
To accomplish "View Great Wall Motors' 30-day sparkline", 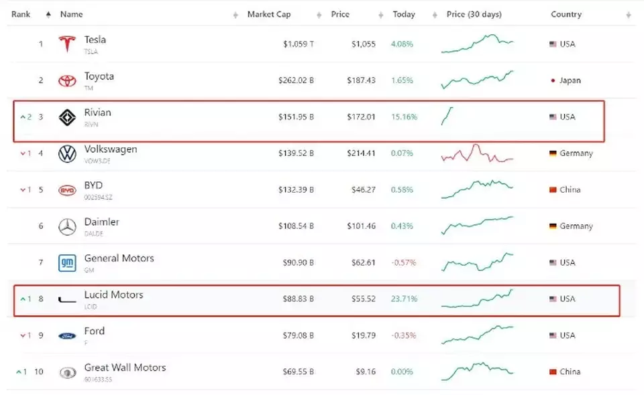I will click(x=477, y=372).
